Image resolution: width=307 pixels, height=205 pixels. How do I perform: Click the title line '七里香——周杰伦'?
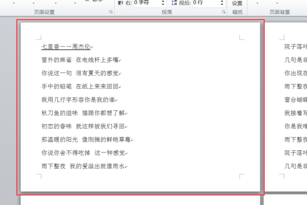66,47
